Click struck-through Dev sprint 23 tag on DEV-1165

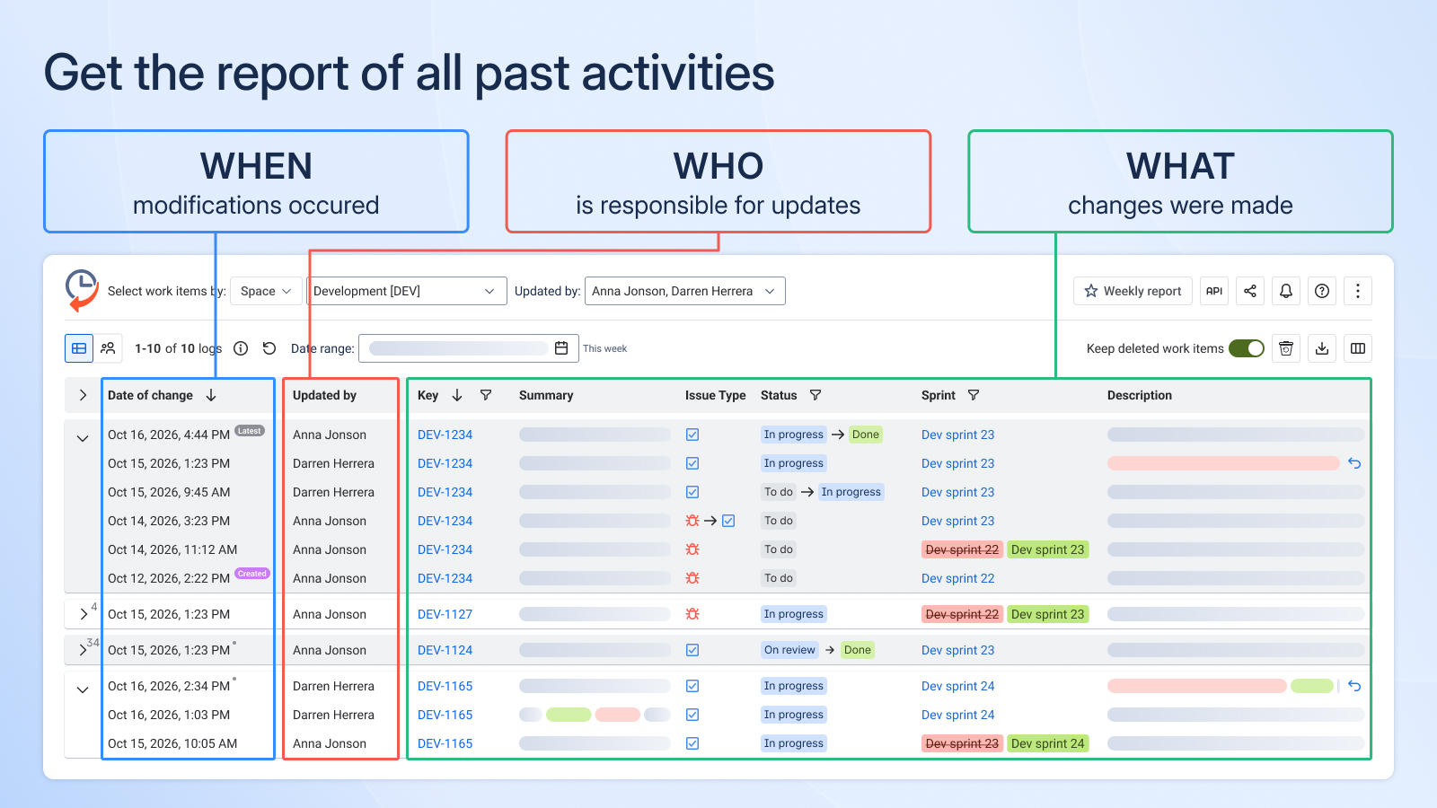coord(962,743)
